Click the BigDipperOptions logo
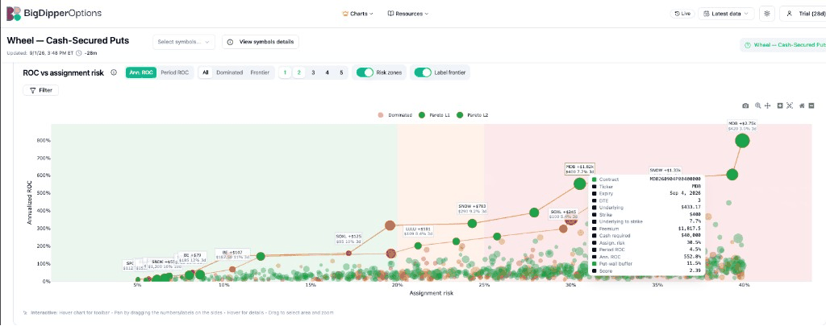 54,13
